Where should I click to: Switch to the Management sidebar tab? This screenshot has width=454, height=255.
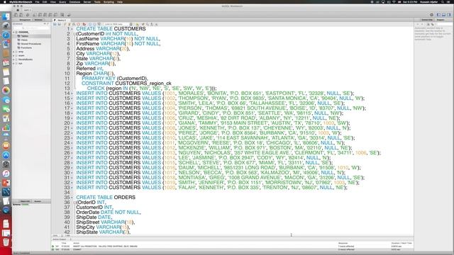click(25, 20)
